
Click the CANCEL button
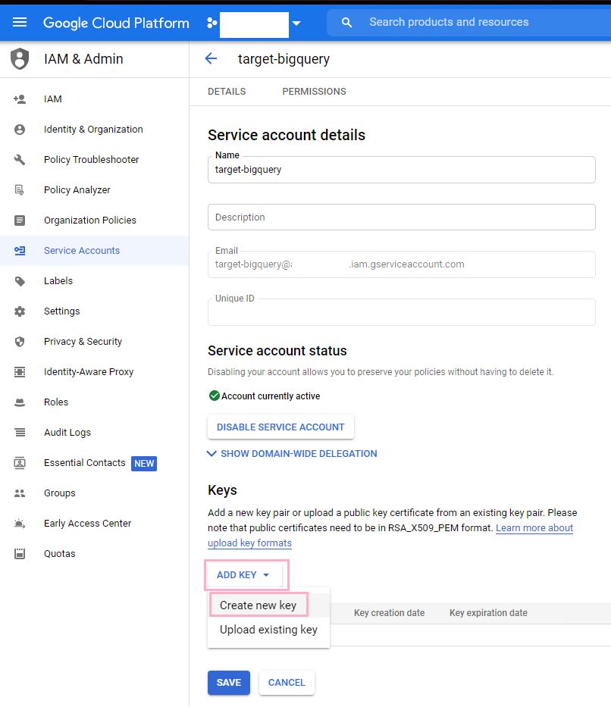[x=287, y=683]
